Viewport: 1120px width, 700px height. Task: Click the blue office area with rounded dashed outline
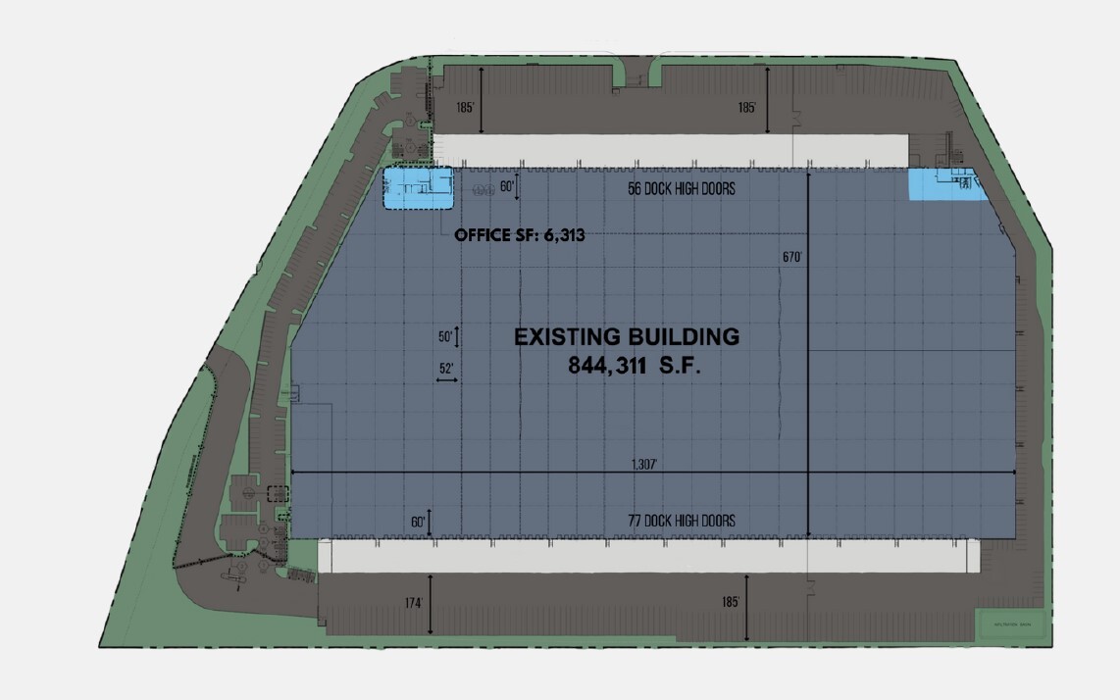(418, 188)
